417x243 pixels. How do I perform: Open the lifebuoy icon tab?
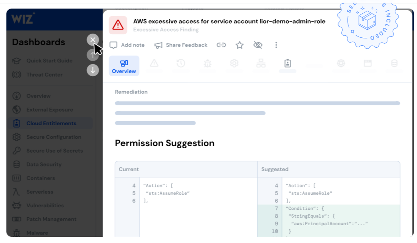point(341,63)
